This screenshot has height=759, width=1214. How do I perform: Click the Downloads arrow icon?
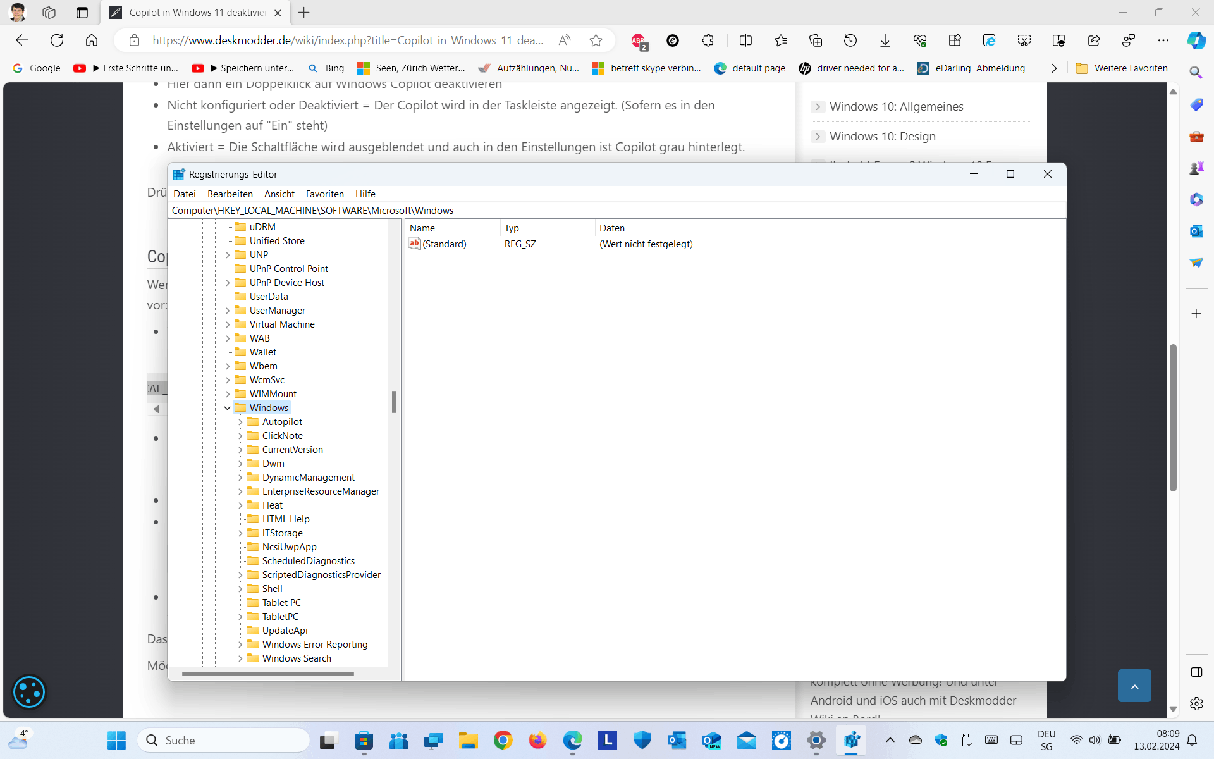click(885, 40)
